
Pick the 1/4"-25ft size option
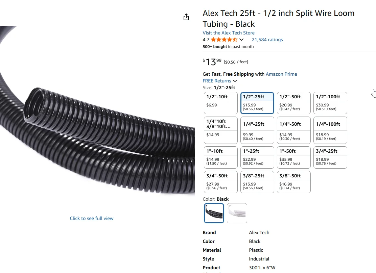coord(257,130)
